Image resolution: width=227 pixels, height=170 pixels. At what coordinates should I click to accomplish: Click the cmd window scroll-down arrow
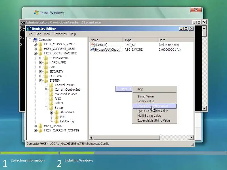204,108
